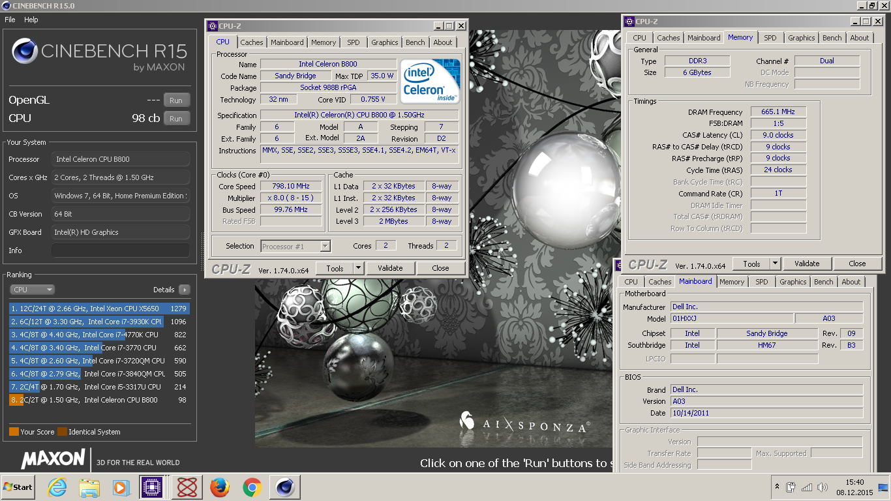Run the CPU benchmark in Cinebench

point(176,119)
